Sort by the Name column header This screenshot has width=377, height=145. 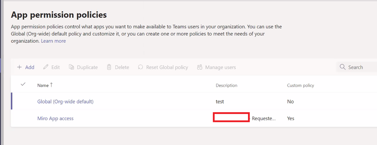(x=43, y=85)
